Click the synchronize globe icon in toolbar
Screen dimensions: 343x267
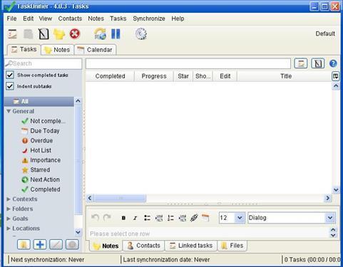coord(100,34)
